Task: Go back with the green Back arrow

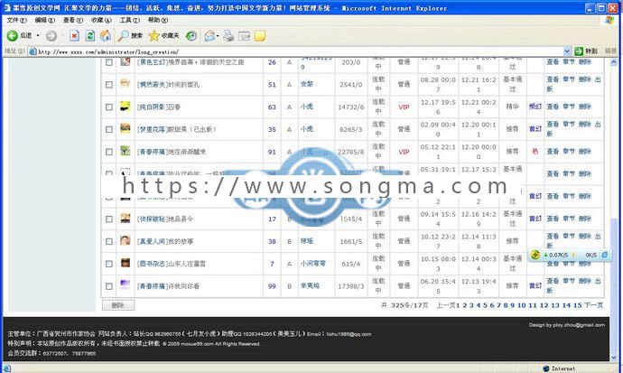Action: coord(13,36)
